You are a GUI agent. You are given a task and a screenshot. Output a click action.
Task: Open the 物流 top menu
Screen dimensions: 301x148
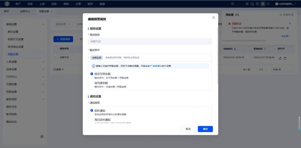click(66, 4)
